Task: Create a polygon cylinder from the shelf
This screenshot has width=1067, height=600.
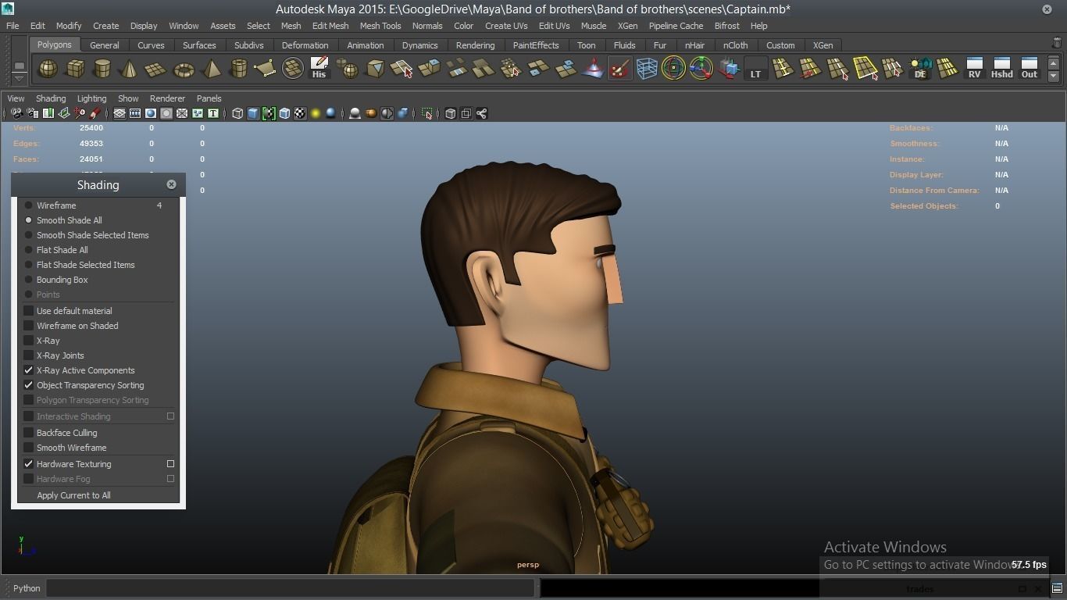Action: point(102,69)
